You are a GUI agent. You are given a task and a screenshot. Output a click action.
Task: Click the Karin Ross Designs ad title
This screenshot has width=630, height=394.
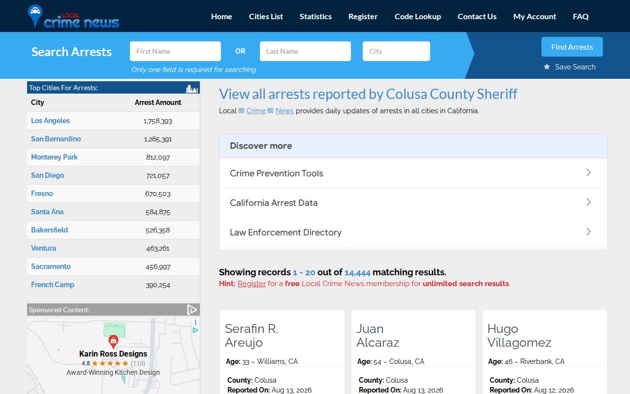coord(113,354)
